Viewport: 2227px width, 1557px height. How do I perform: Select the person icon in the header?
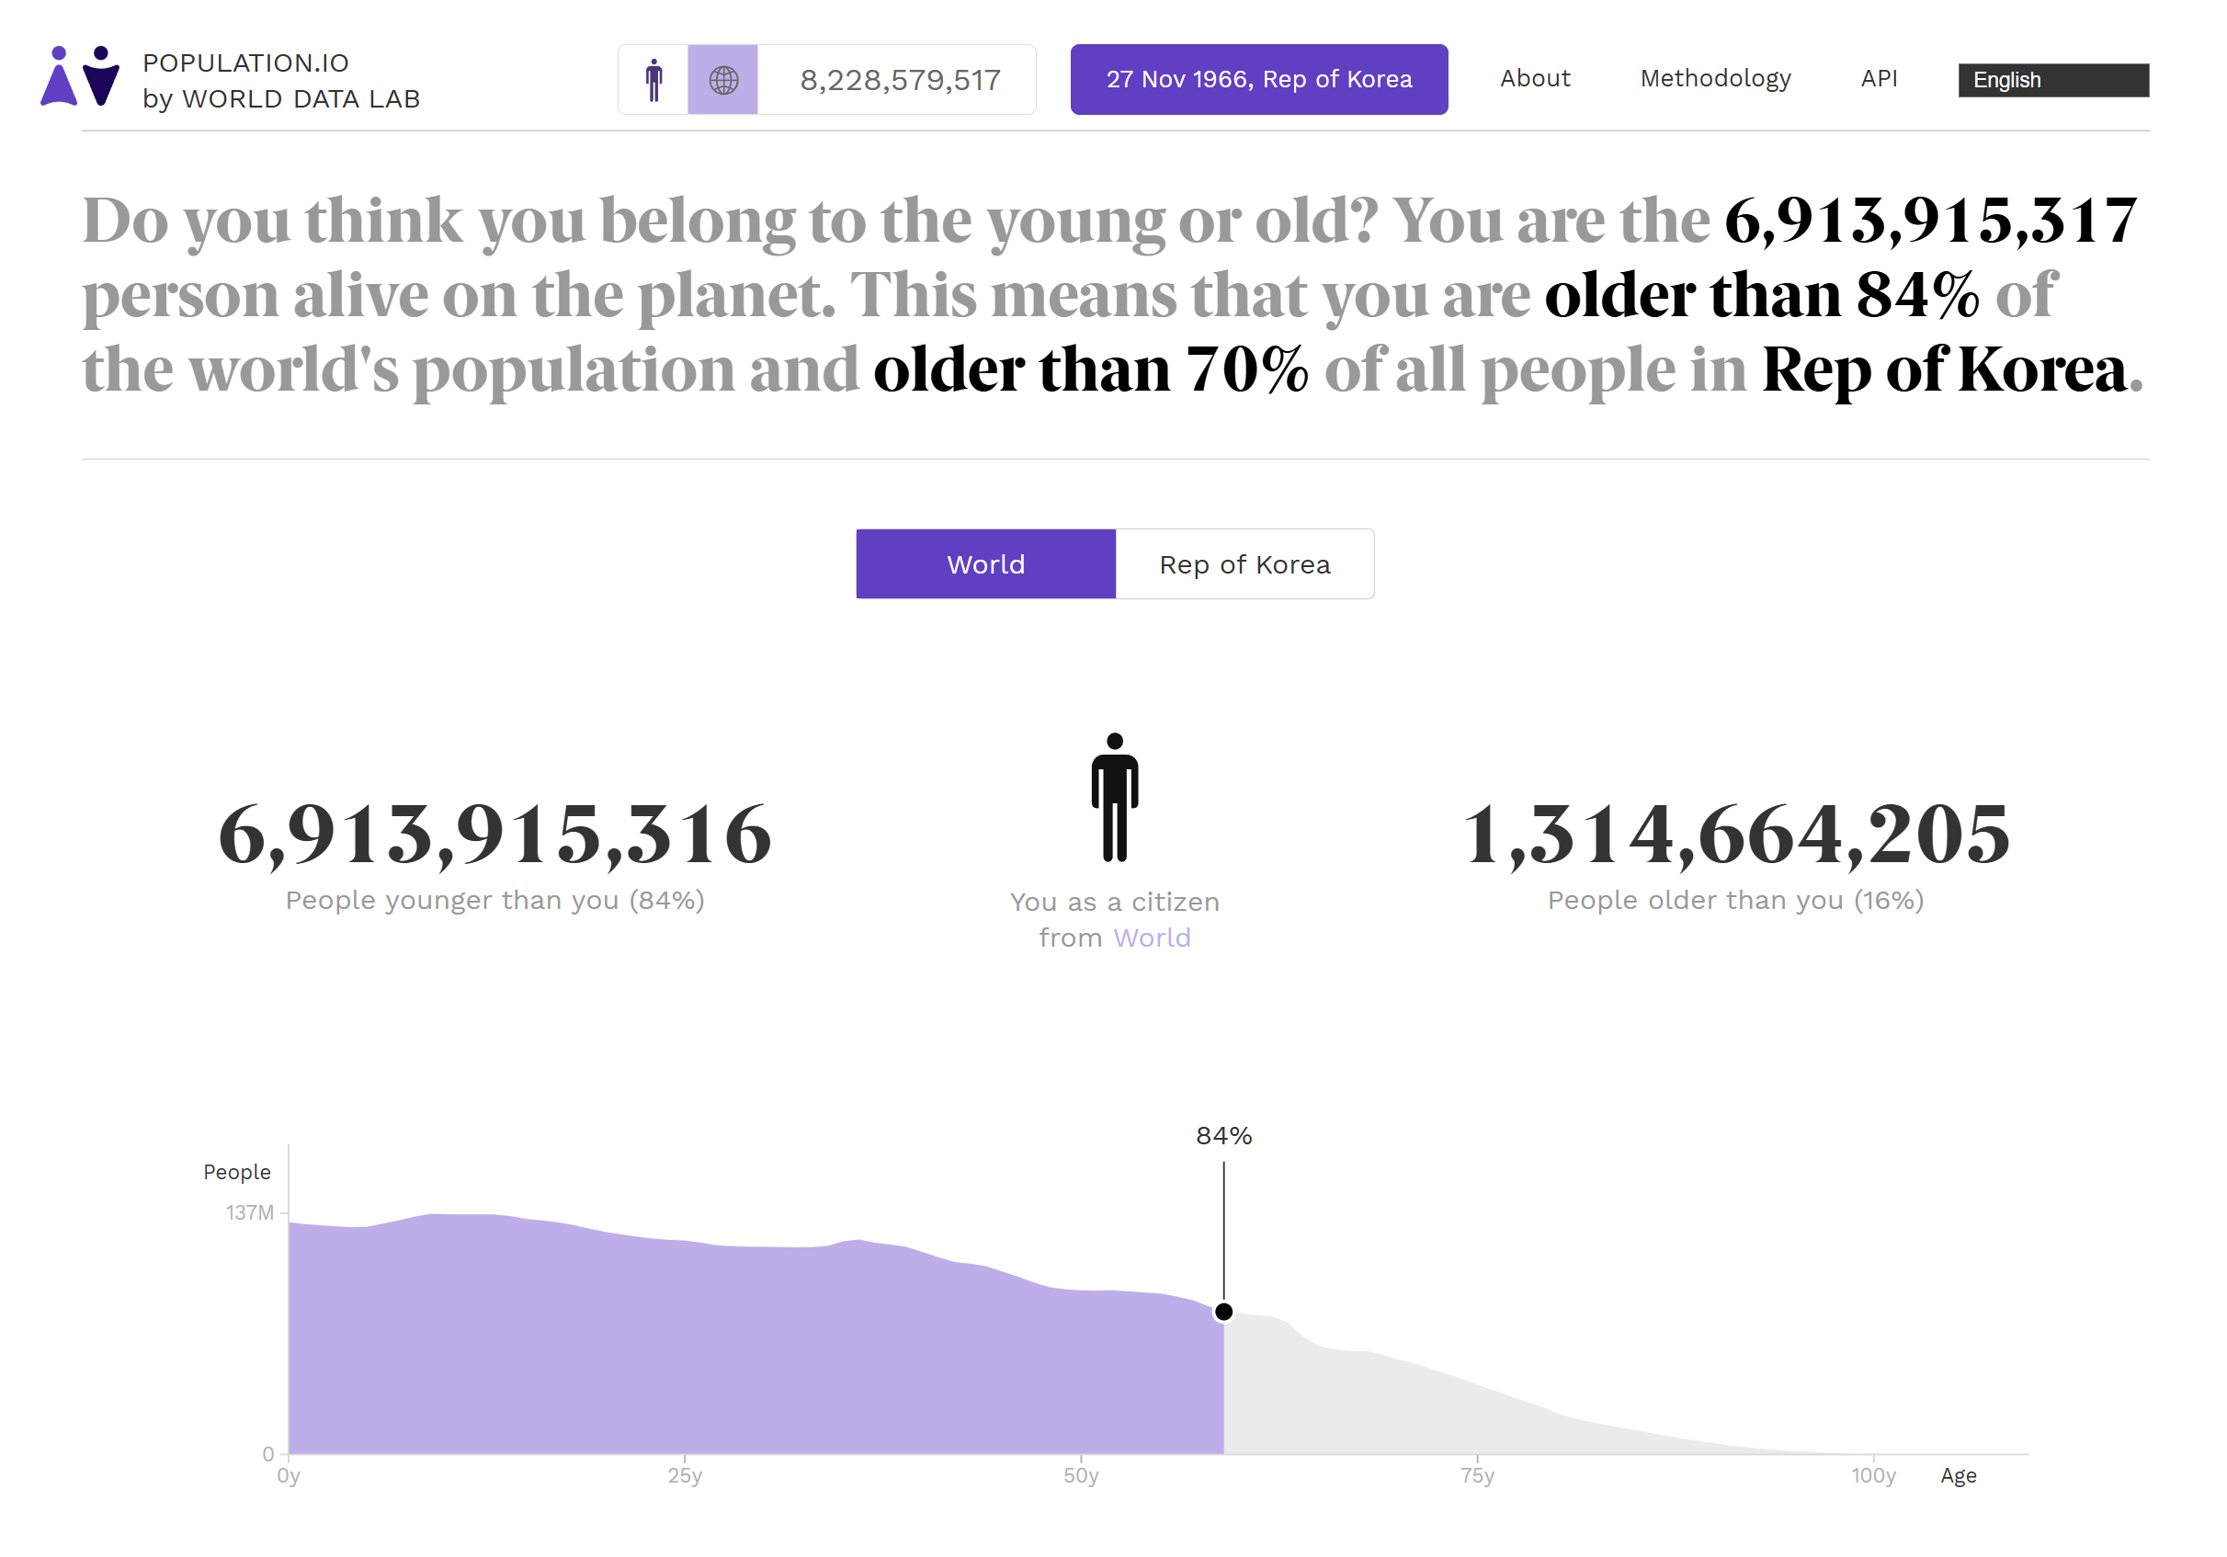tap(653, 80)
